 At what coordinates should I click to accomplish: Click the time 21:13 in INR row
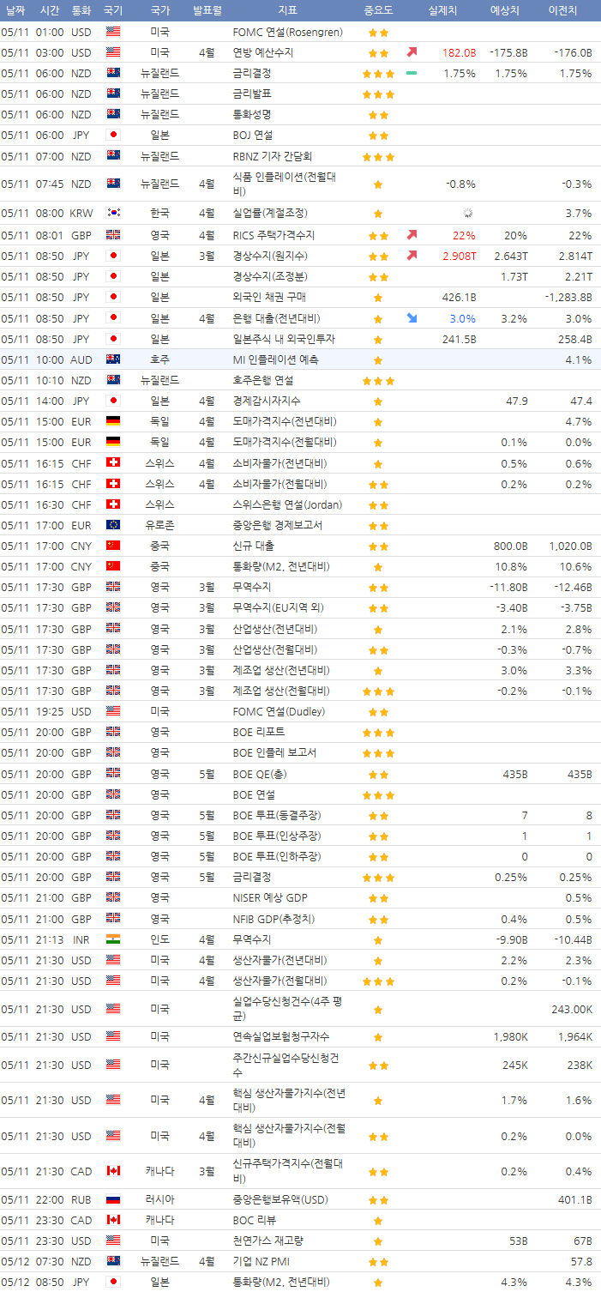pos(50,939)
